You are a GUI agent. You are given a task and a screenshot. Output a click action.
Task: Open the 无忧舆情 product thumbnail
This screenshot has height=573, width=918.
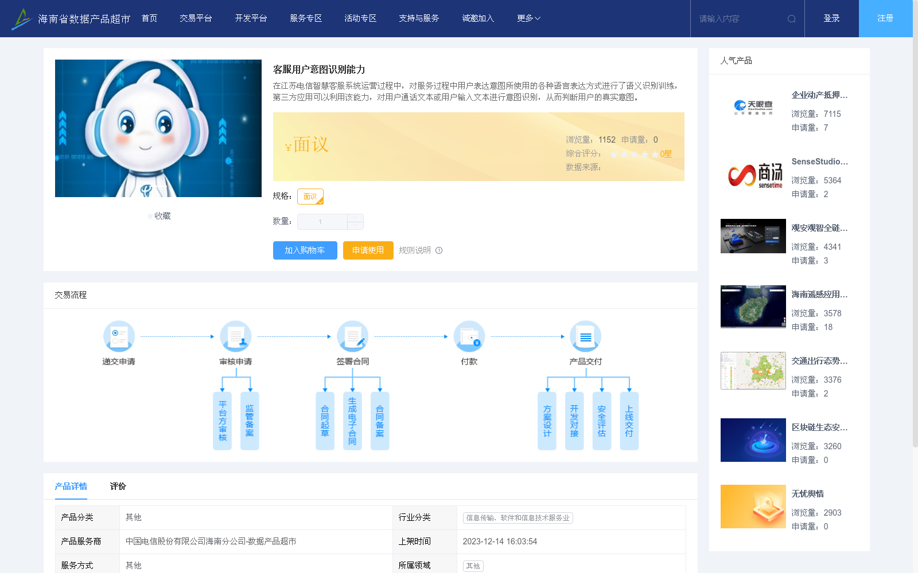[x=753, y=507]
